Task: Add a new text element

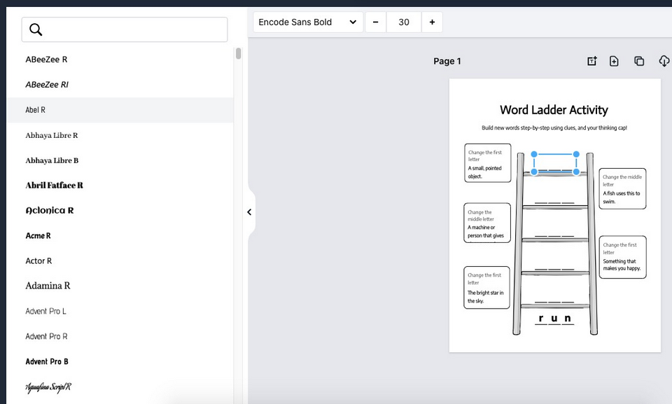Action: point(591,61)
